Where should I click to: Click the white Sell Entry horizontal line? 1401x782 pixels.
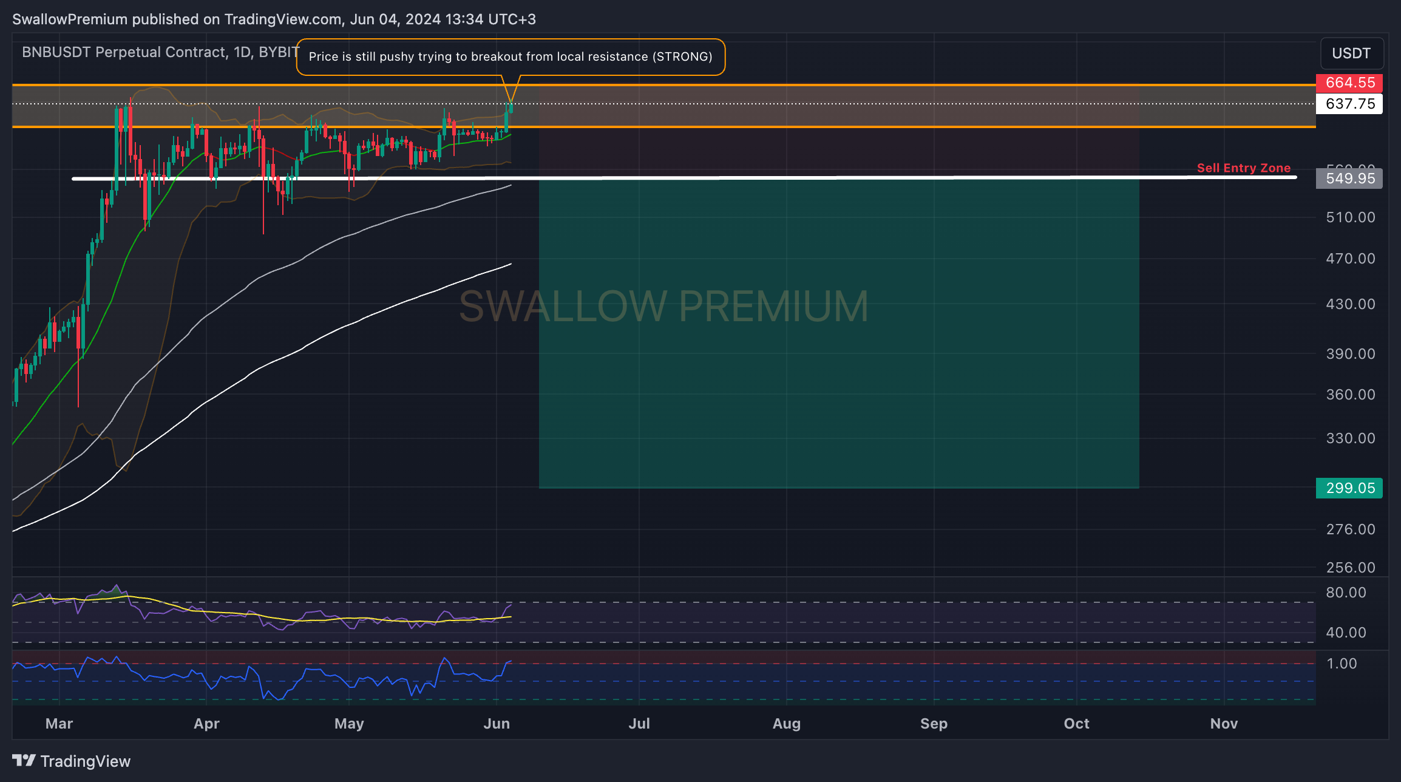[684, 178]
